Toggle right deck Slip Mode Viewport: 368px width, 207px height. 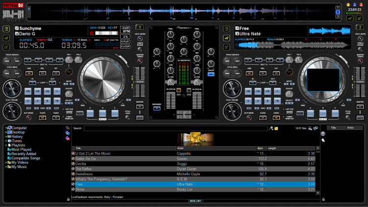tap(249, 118)
